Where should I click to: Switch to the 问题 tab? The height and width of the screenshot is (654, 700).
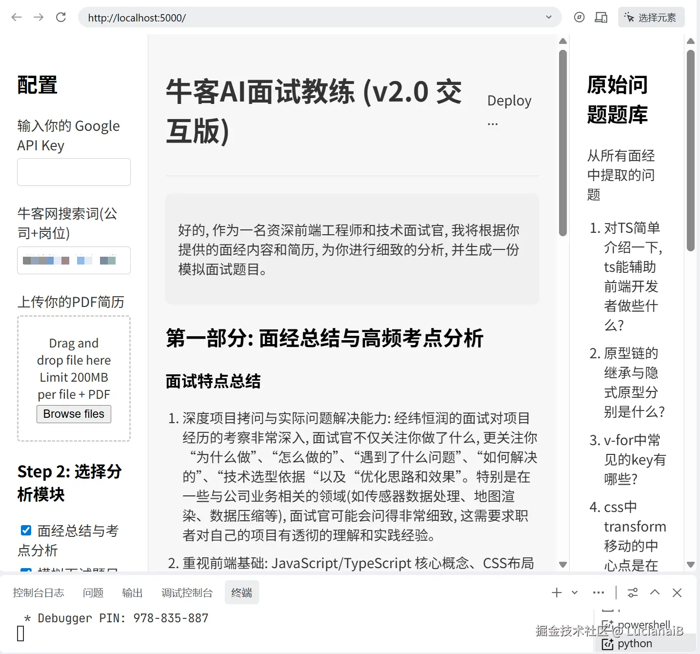coord(93,593)
